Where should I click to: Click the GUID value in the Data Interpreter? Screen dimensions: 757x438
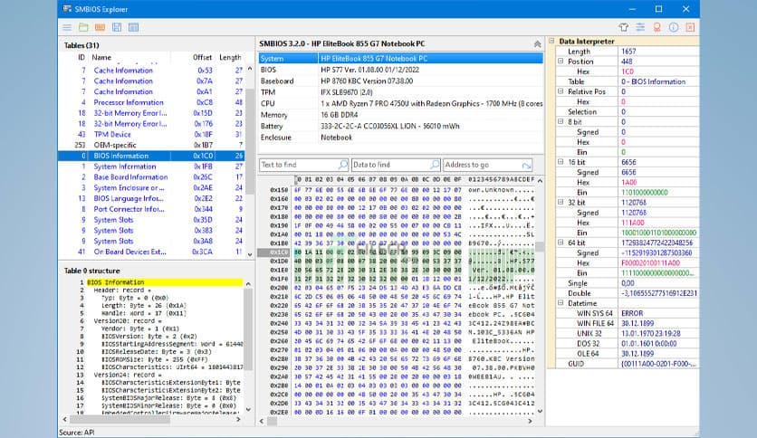(657, 364)
